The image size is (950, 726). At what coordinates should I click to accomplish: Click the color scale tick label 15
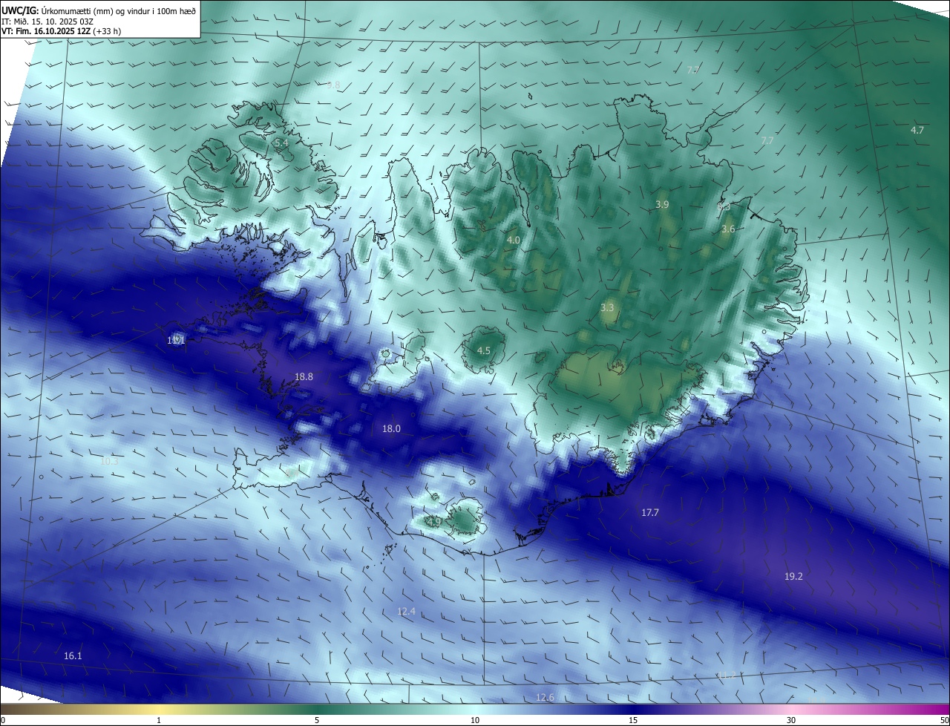pos(633,720)
